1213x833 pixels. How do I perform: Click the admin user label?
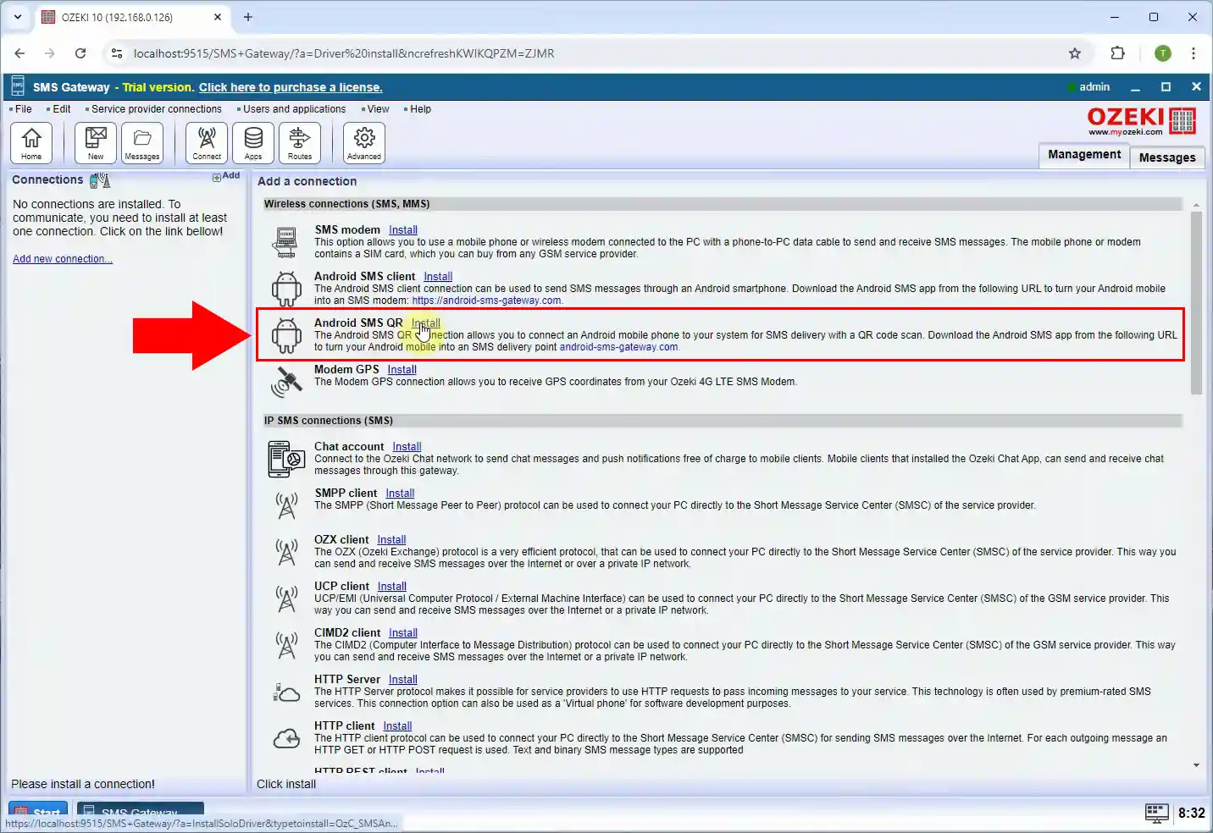click(x=1094, y=87)
